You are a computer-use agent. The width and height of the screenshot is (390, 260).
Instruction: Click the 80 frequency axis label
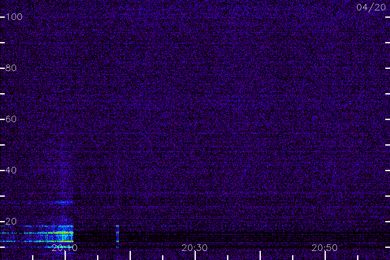click(11, 68)
